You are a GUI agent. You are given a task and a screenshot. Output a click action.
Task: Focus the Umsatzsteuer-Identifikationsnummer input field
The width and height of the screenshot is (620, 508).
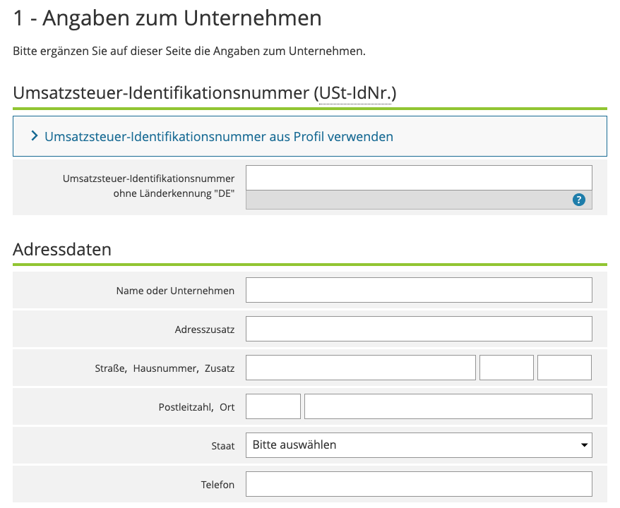[x=419, y=178]
